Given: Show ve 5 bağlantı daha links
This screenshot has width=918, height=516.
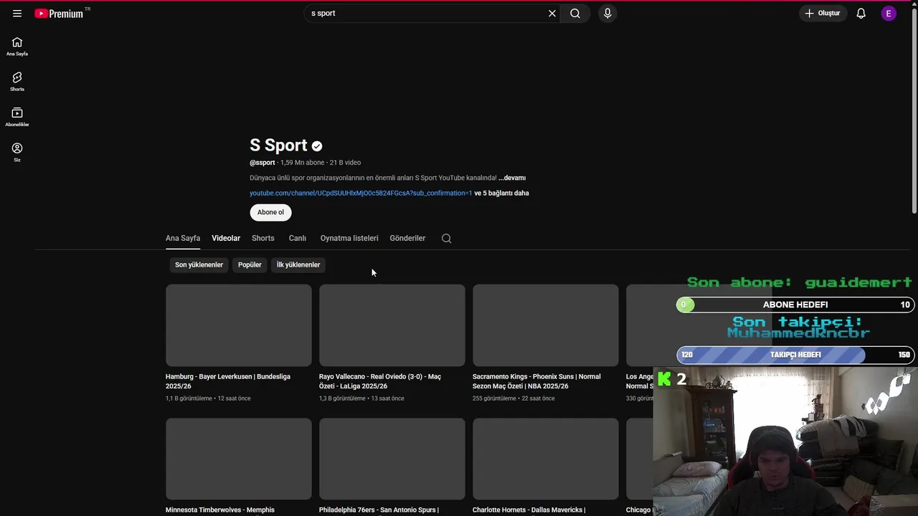Looking at the screenshot, I should pos(502,193).
